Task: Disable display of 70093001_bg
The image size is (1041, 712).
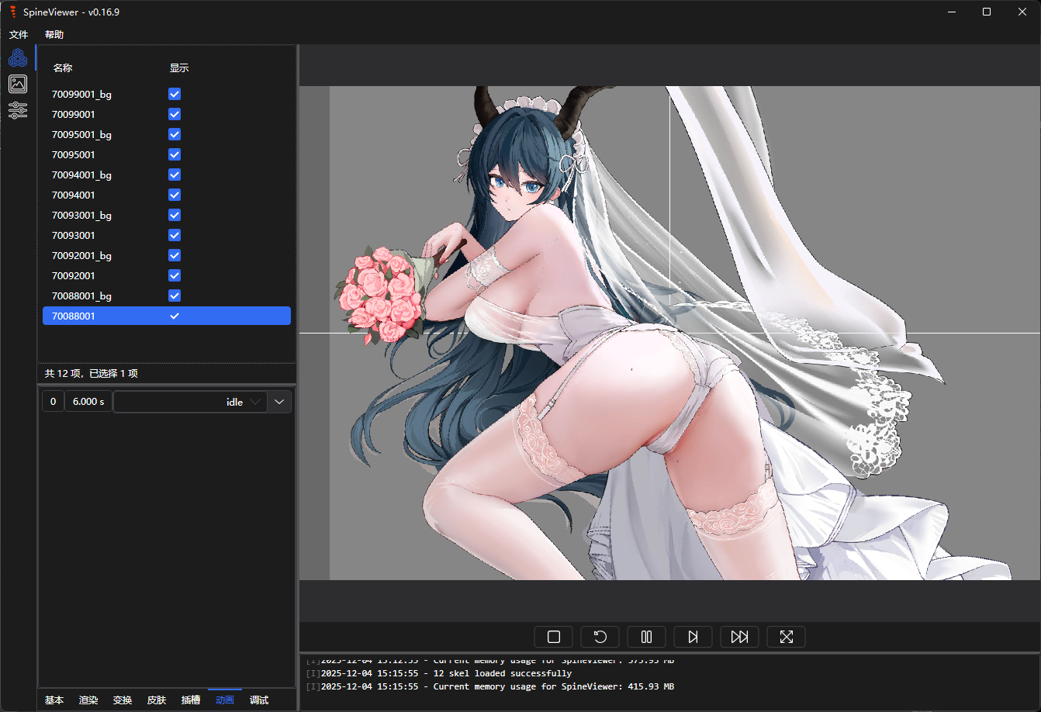Action: (175, 215)
